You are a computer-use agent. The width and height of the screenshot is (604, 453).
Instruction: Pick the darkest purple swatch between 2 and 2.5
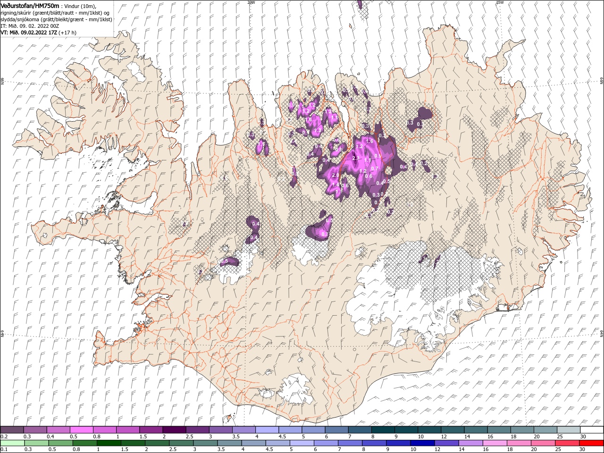click(174, 430)
